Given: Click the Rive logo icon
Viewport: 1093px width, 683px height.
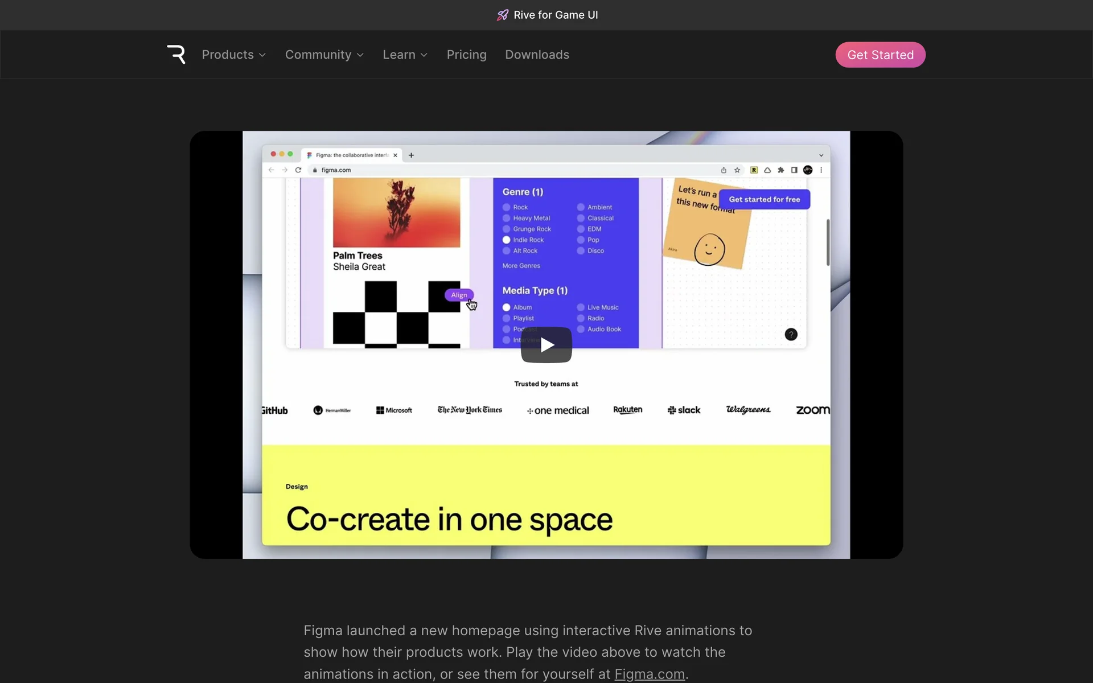Looking at the screenshot, I should tap(176, 55).
